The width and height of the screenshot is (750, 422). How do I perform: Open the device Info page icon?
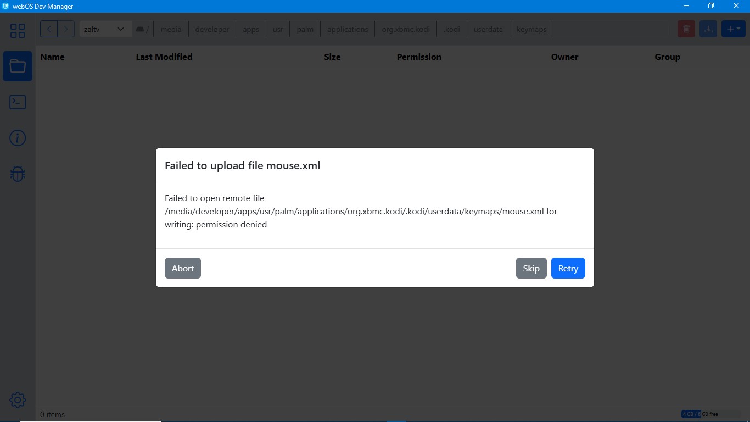point(18,138)
